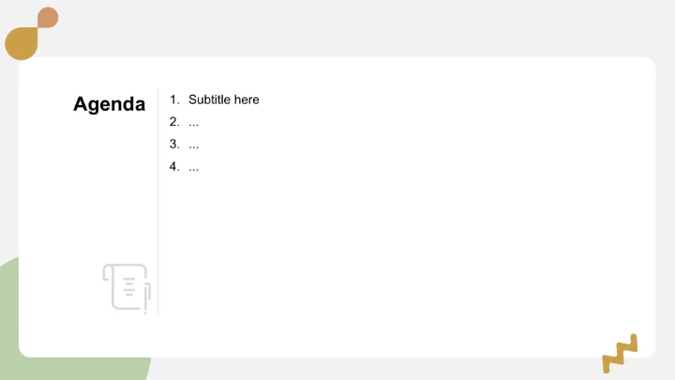Image resolution: width=675 pixels, height=380 pixels.
Task: Click the list number 2
Action: (173, 122)
